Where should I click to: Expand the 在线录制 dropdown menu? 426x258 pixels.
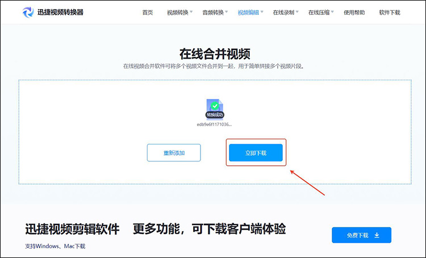(x=286, y=13)
